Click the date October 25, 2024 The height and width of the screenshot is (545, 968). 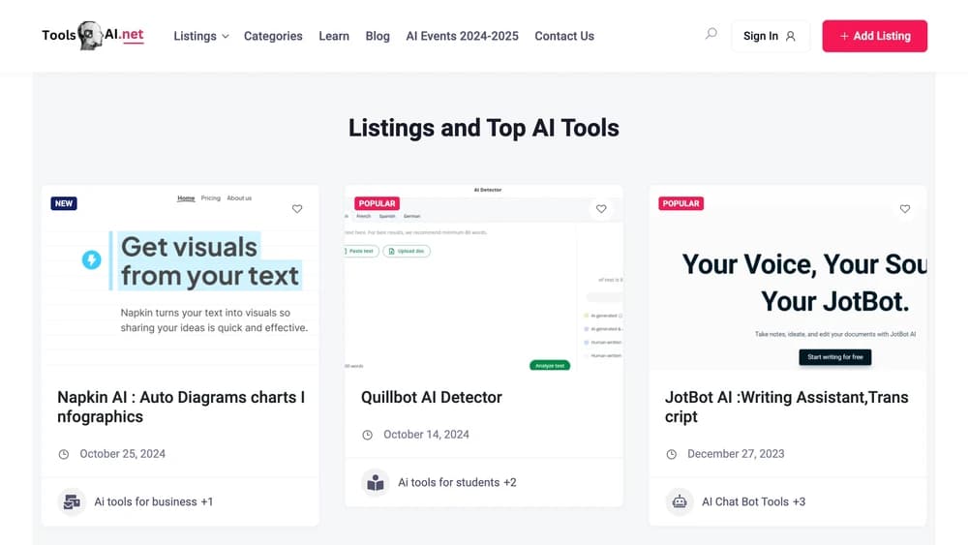[x=122, y=454]
